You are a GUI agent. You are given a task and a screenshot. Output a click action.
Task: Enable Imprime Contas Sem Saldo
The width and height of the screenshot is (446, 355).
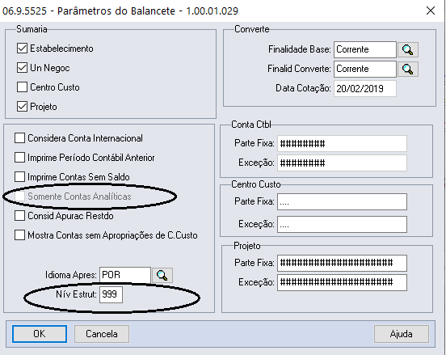click(x=19, y=177)
